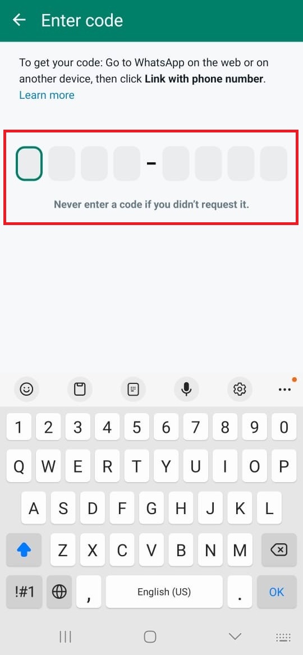Tap the OK key on keyboard
303x655 pixels.
[277, 592]
